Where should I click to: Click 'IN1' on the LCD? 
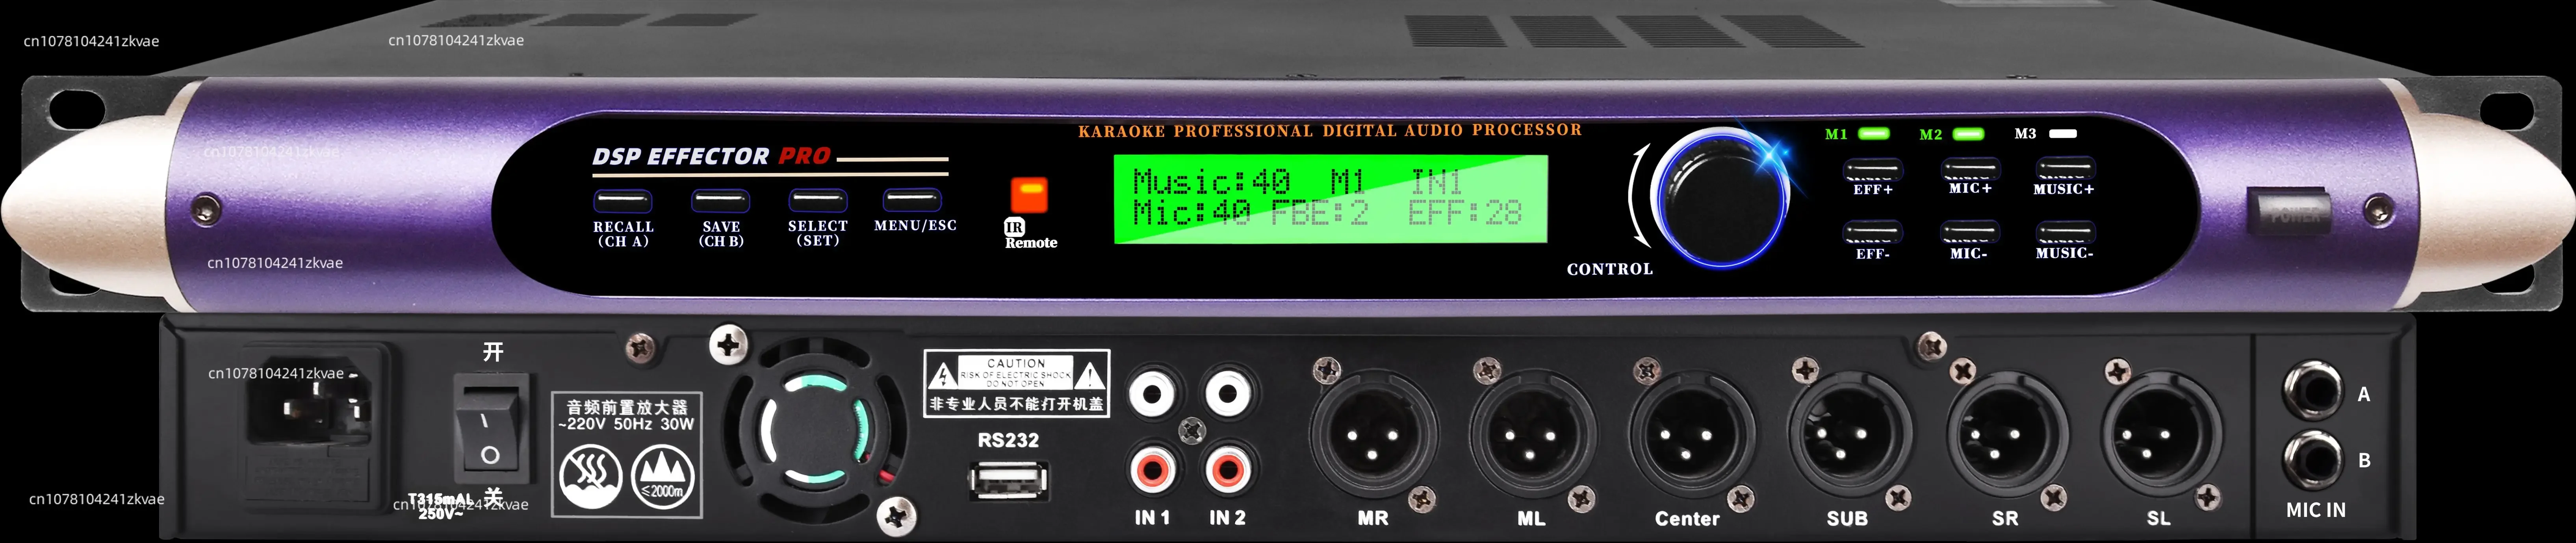tap(1436, 181)
